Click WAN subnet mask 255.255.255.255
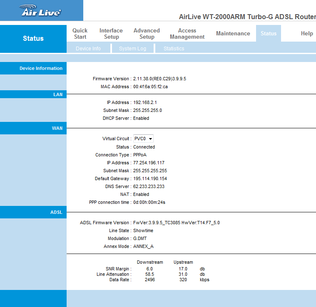Viewport: 316px width, 307px height. [x=150, y=171]
